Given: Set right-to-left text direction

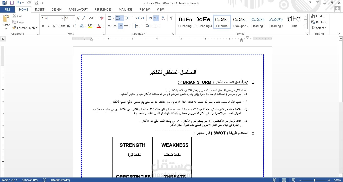Looking at the screenshot, I should 156,18.
